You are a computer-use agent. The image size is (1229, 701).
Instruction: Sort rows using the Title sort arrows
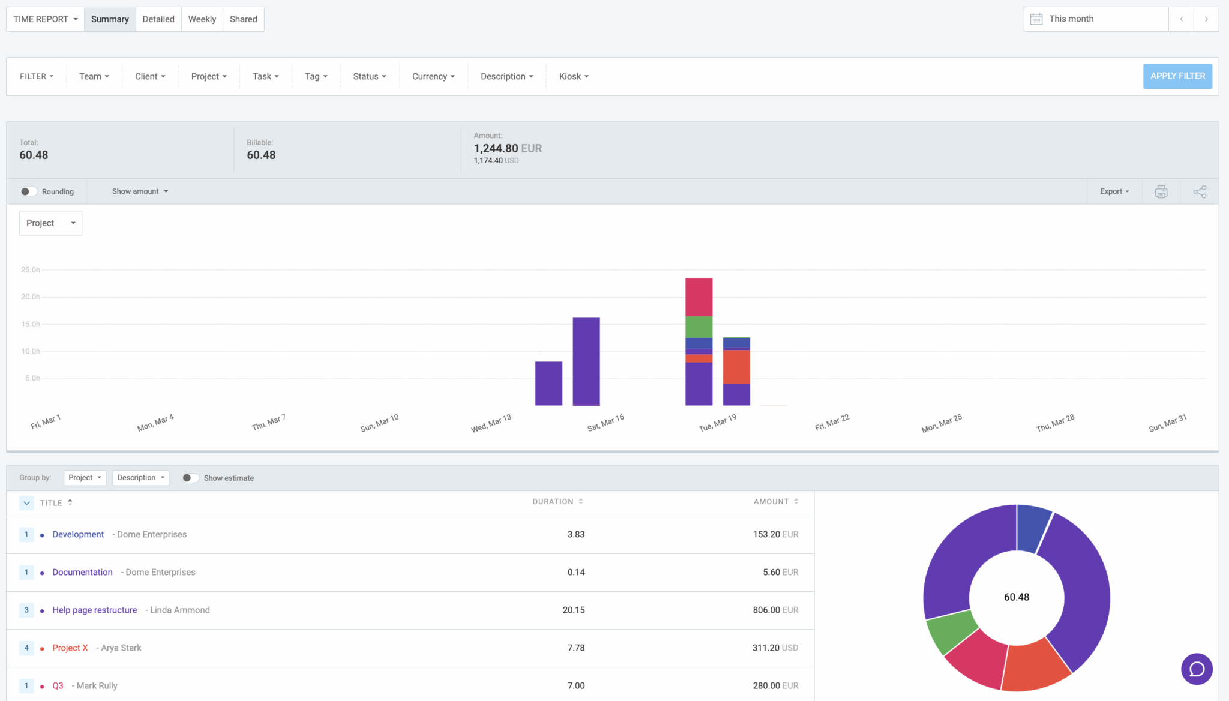click(70, 502)
